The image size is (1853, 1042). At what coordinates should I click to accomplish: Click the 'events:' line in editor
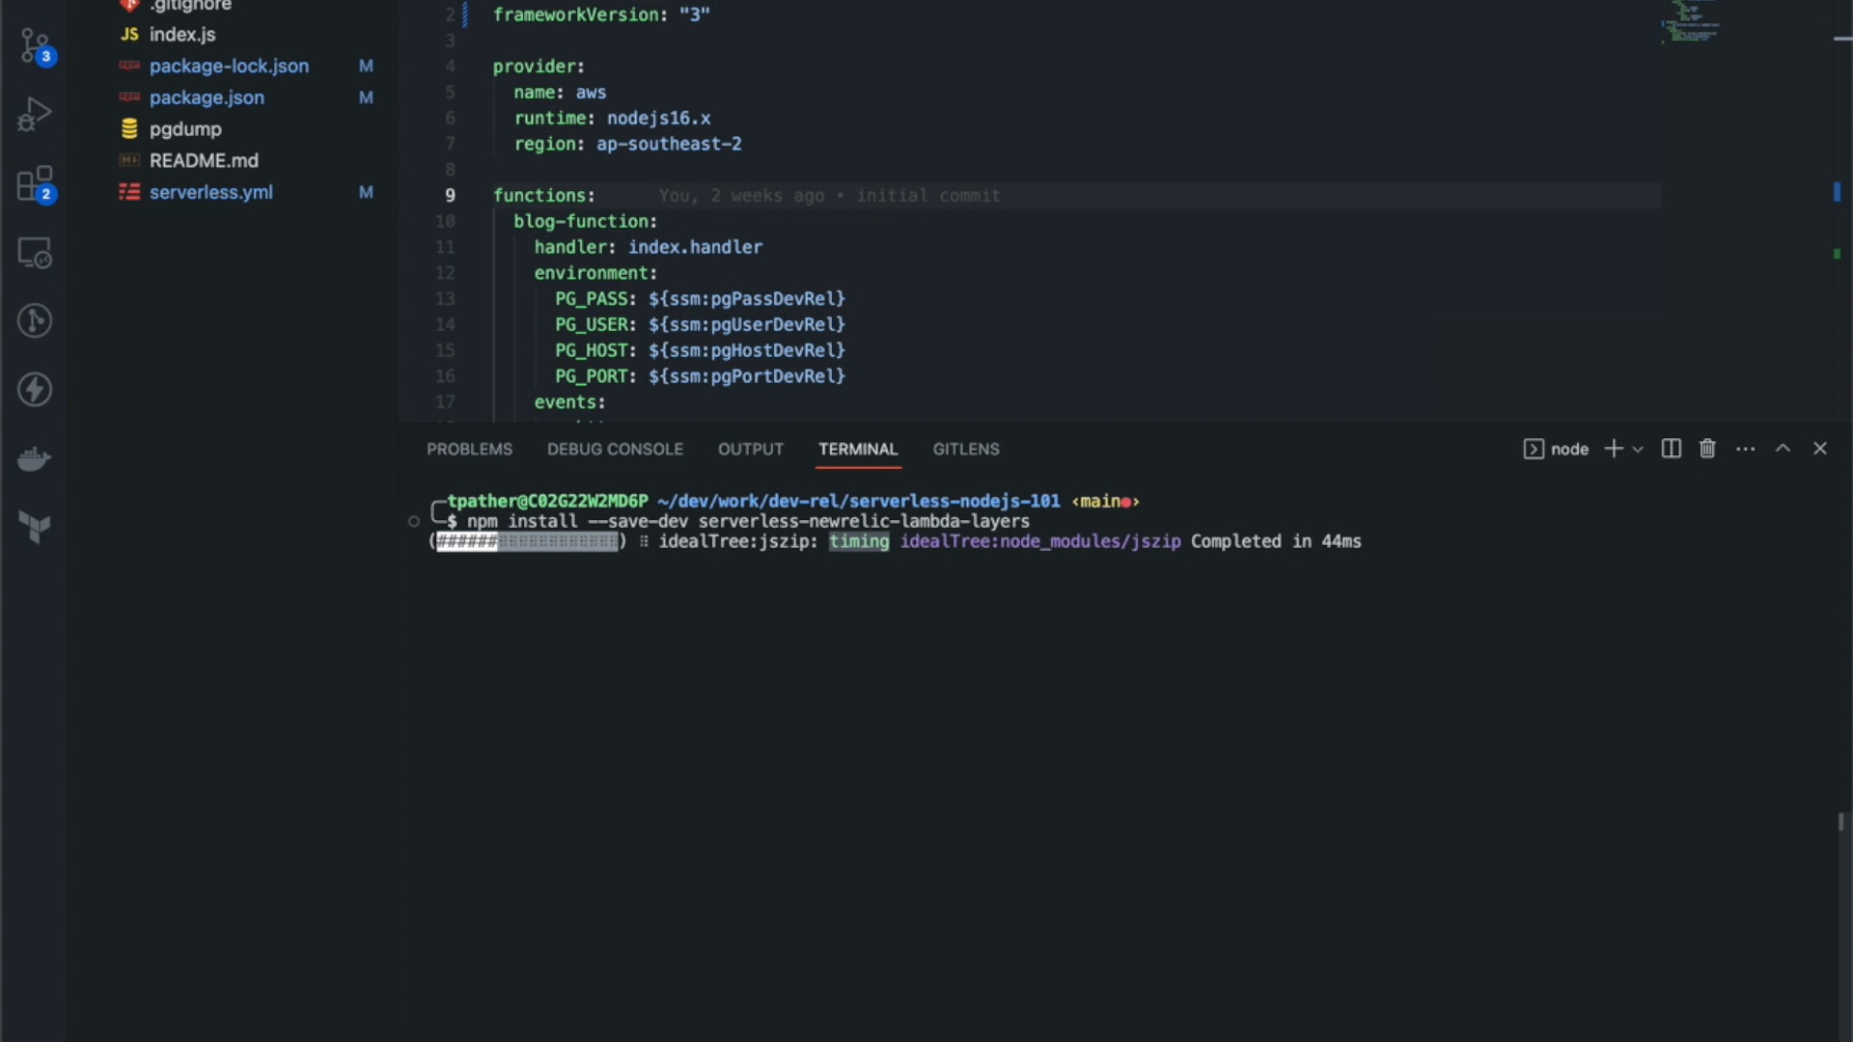[569, 402]
